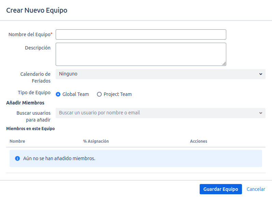272x197 pixels.
Task: Click the % Asignación column header
Action: click(96, 141)
